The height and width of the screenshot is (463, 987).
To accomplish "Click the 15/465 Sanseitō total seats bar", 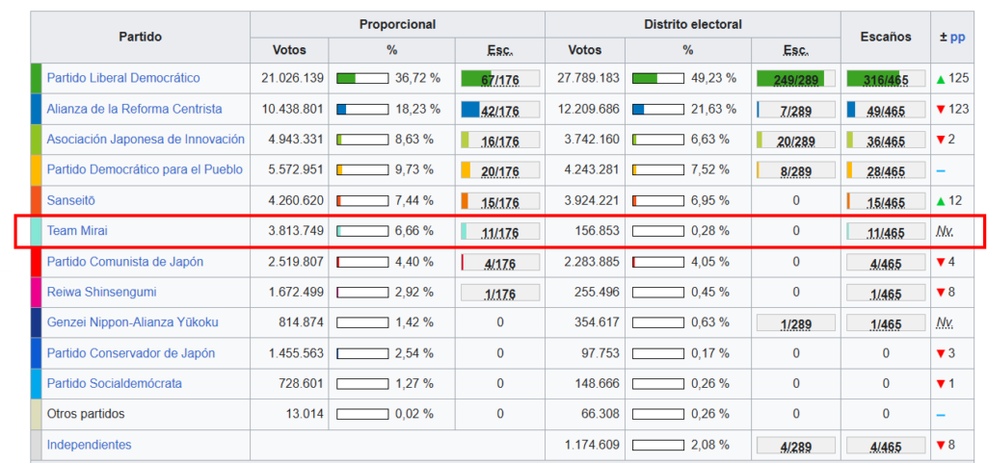I will [886, 201].
